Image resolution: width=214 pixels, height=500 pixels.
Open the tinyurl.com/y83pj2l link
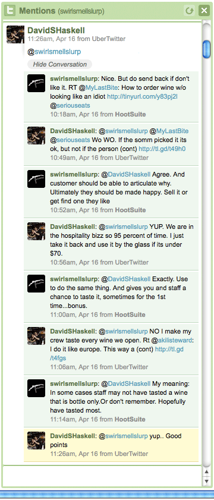click(x=142, y=96)
